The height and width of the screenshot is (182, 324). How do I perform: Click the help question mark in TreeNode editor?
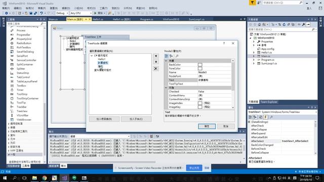coord(224,43)
